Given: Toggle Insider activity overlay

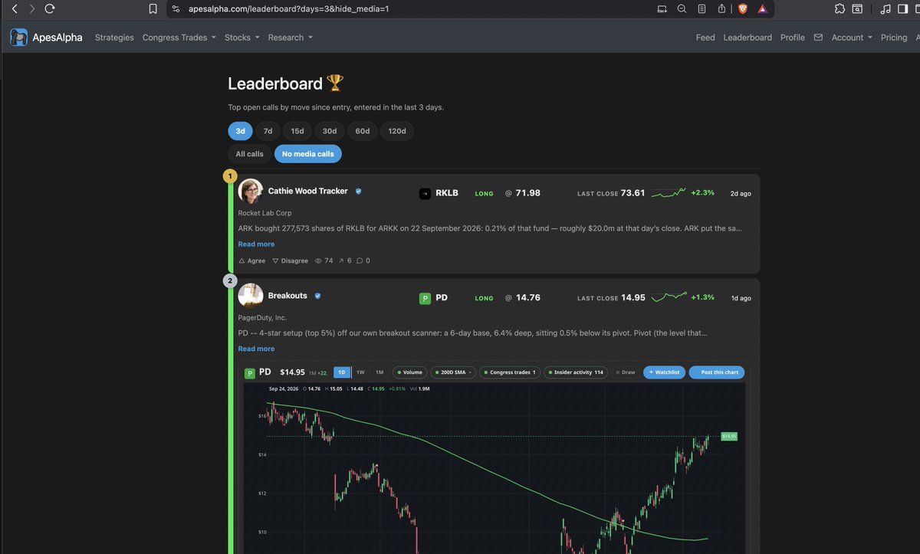Looking at the screenshot, I should click(x=576, y=372).
